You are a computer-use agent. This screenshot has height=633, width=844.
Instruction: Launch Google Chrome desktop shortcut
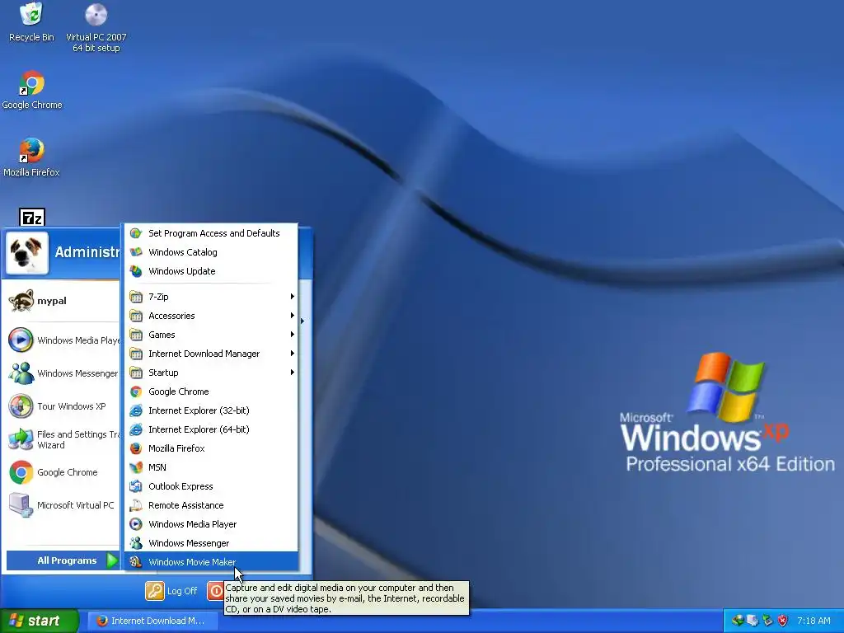[x=32, y=90]
